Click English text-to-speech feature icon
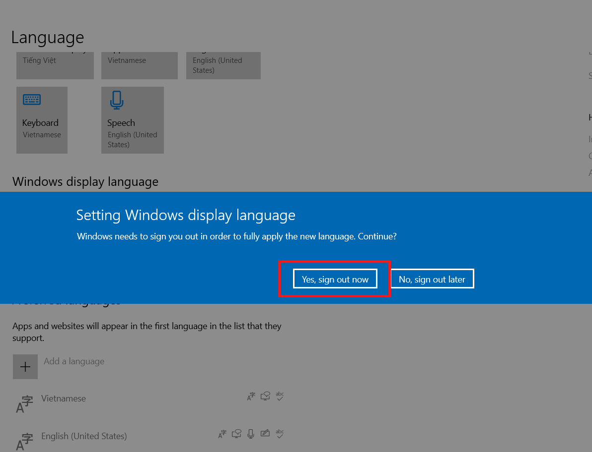The width and height of the screenshot is (592, 452). pos(237,434)
